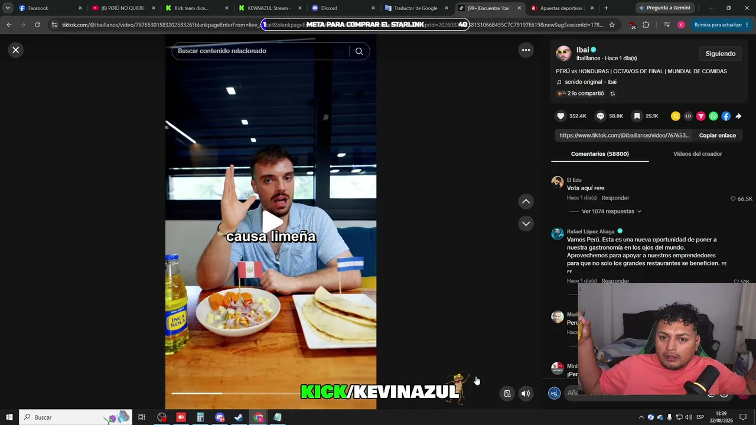
Task: Play the paused video
Action: click(x=271, y=222)
